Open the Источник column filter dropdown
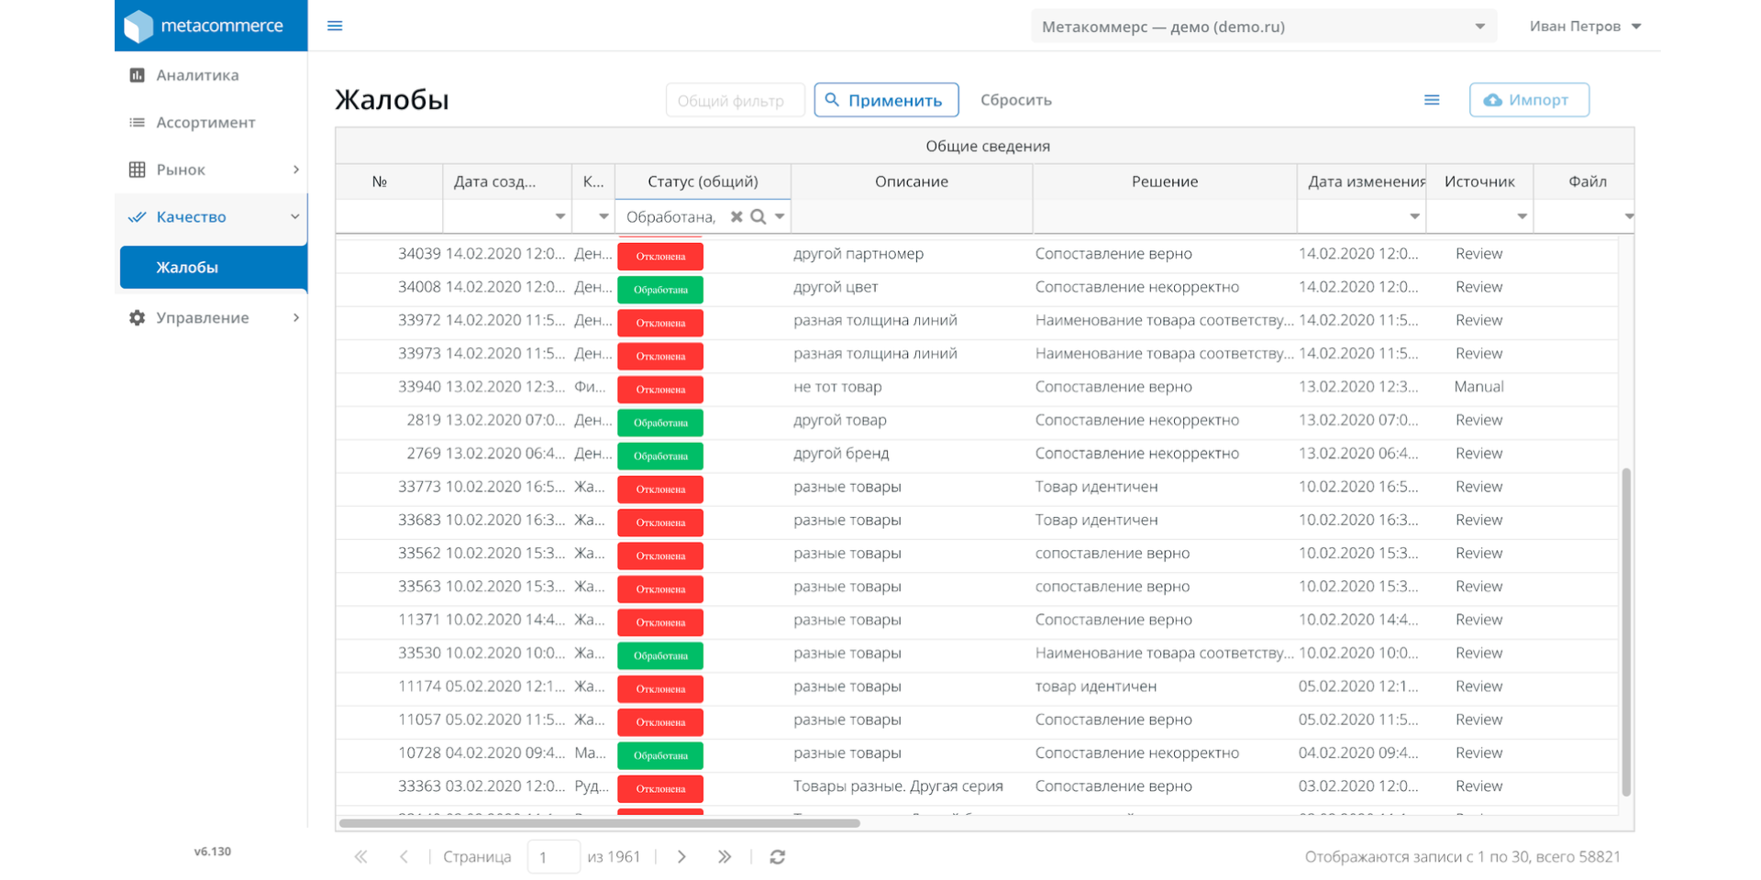This screenshot has width=1761, height=880. [x=1522, y=217]
